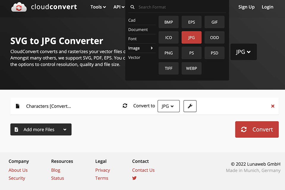Choose the EPS format
The image size is (285, 190).
click(191, 22)
